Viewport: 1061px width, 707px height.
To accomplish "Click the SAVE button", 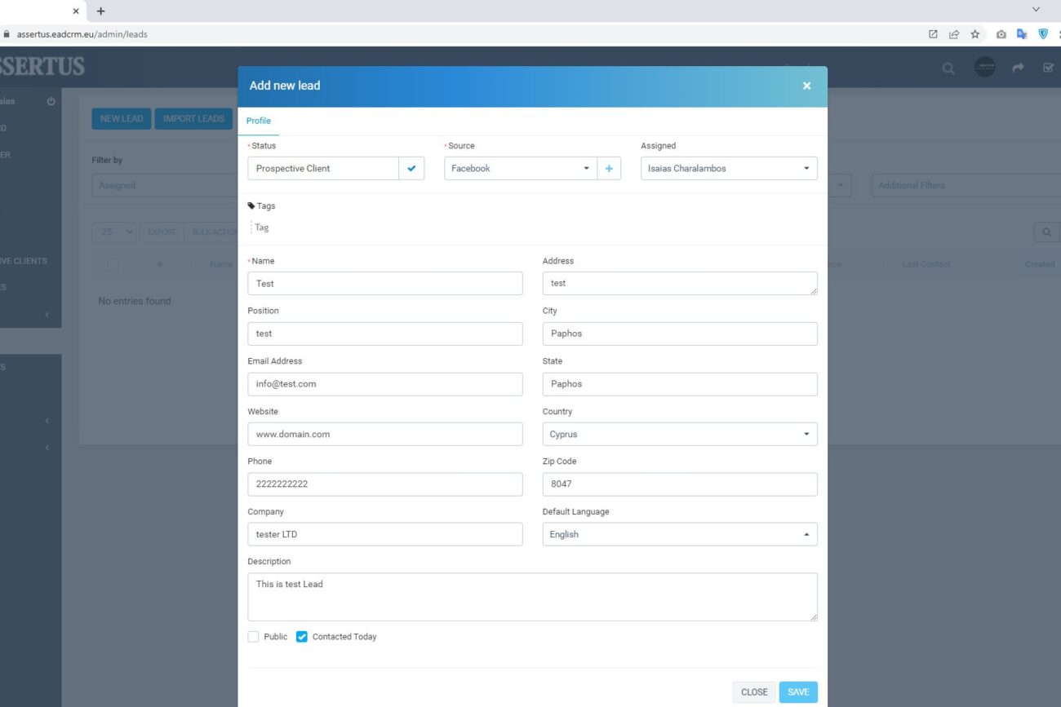I will coord(797,692).
